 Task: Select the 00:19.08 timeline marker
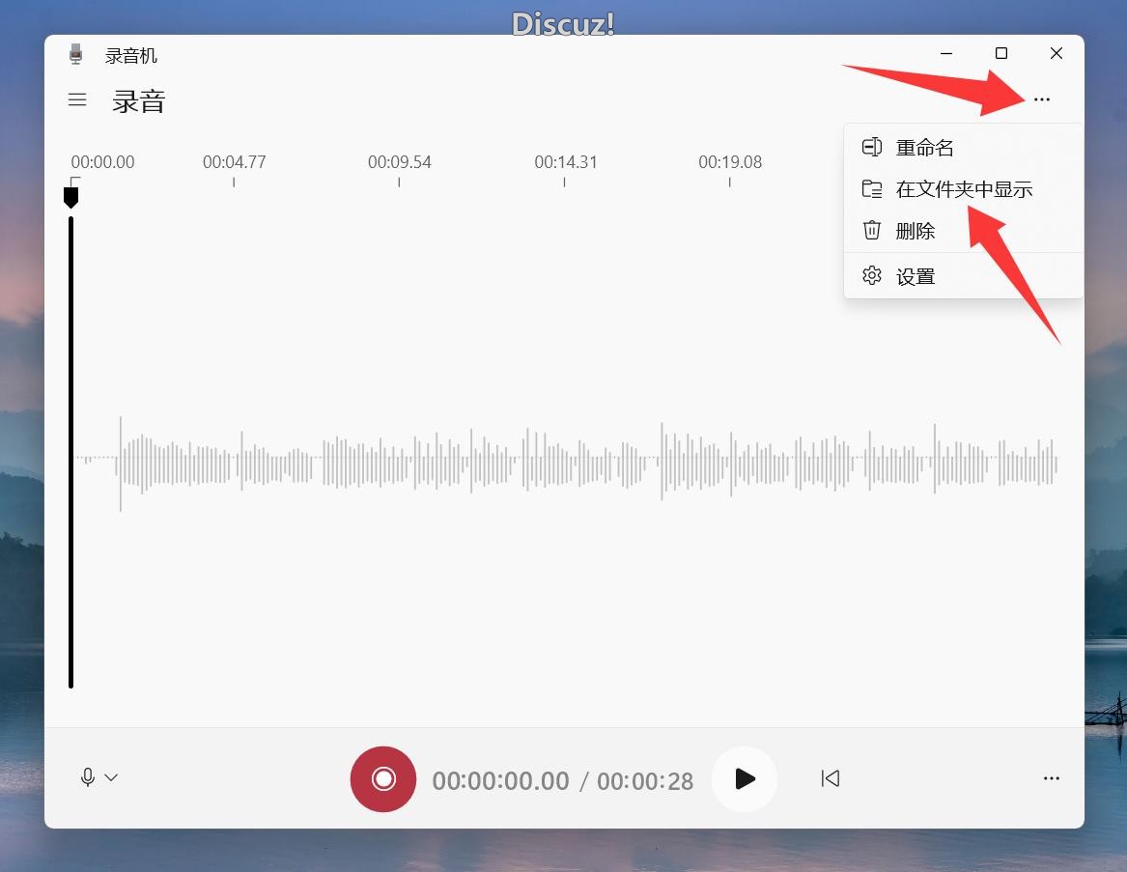730,162
